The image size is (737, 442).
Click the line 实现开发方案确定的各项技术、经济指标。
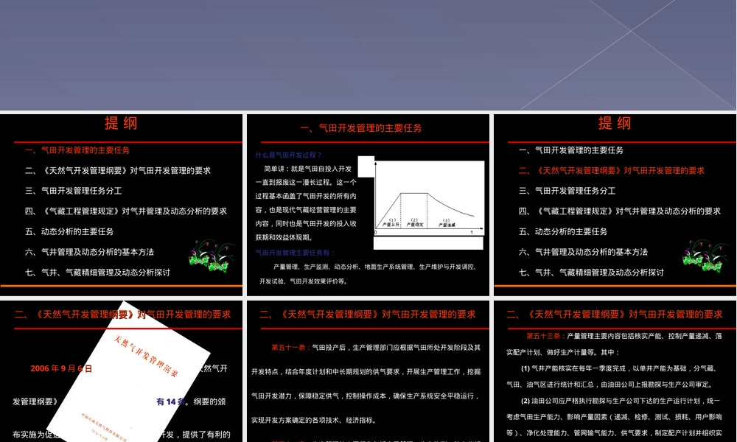[x=314, y=421]
